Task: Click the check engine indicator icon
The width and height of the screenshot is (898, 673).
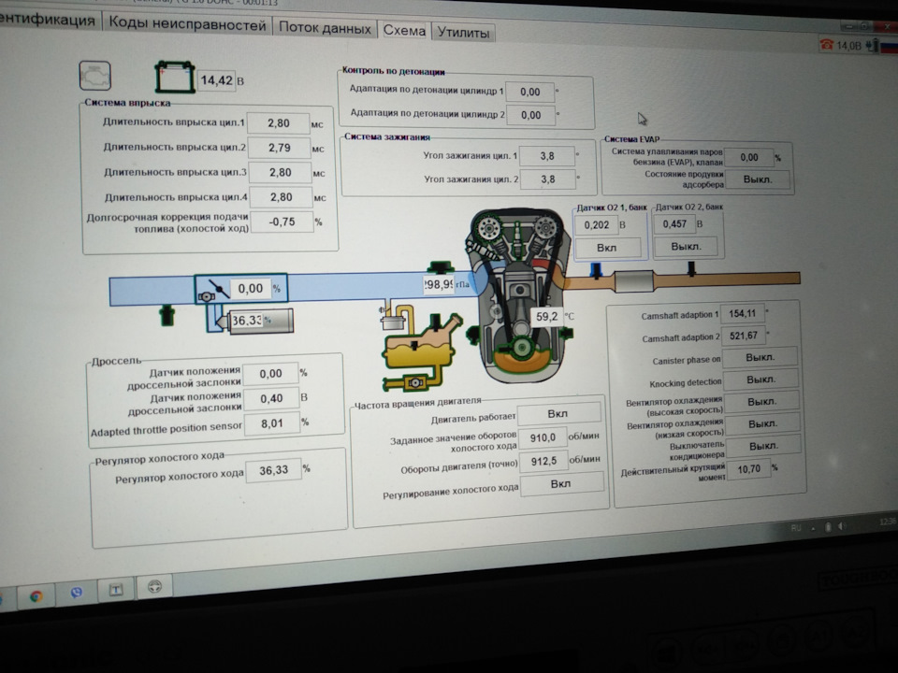Action: tap(94, 76)
